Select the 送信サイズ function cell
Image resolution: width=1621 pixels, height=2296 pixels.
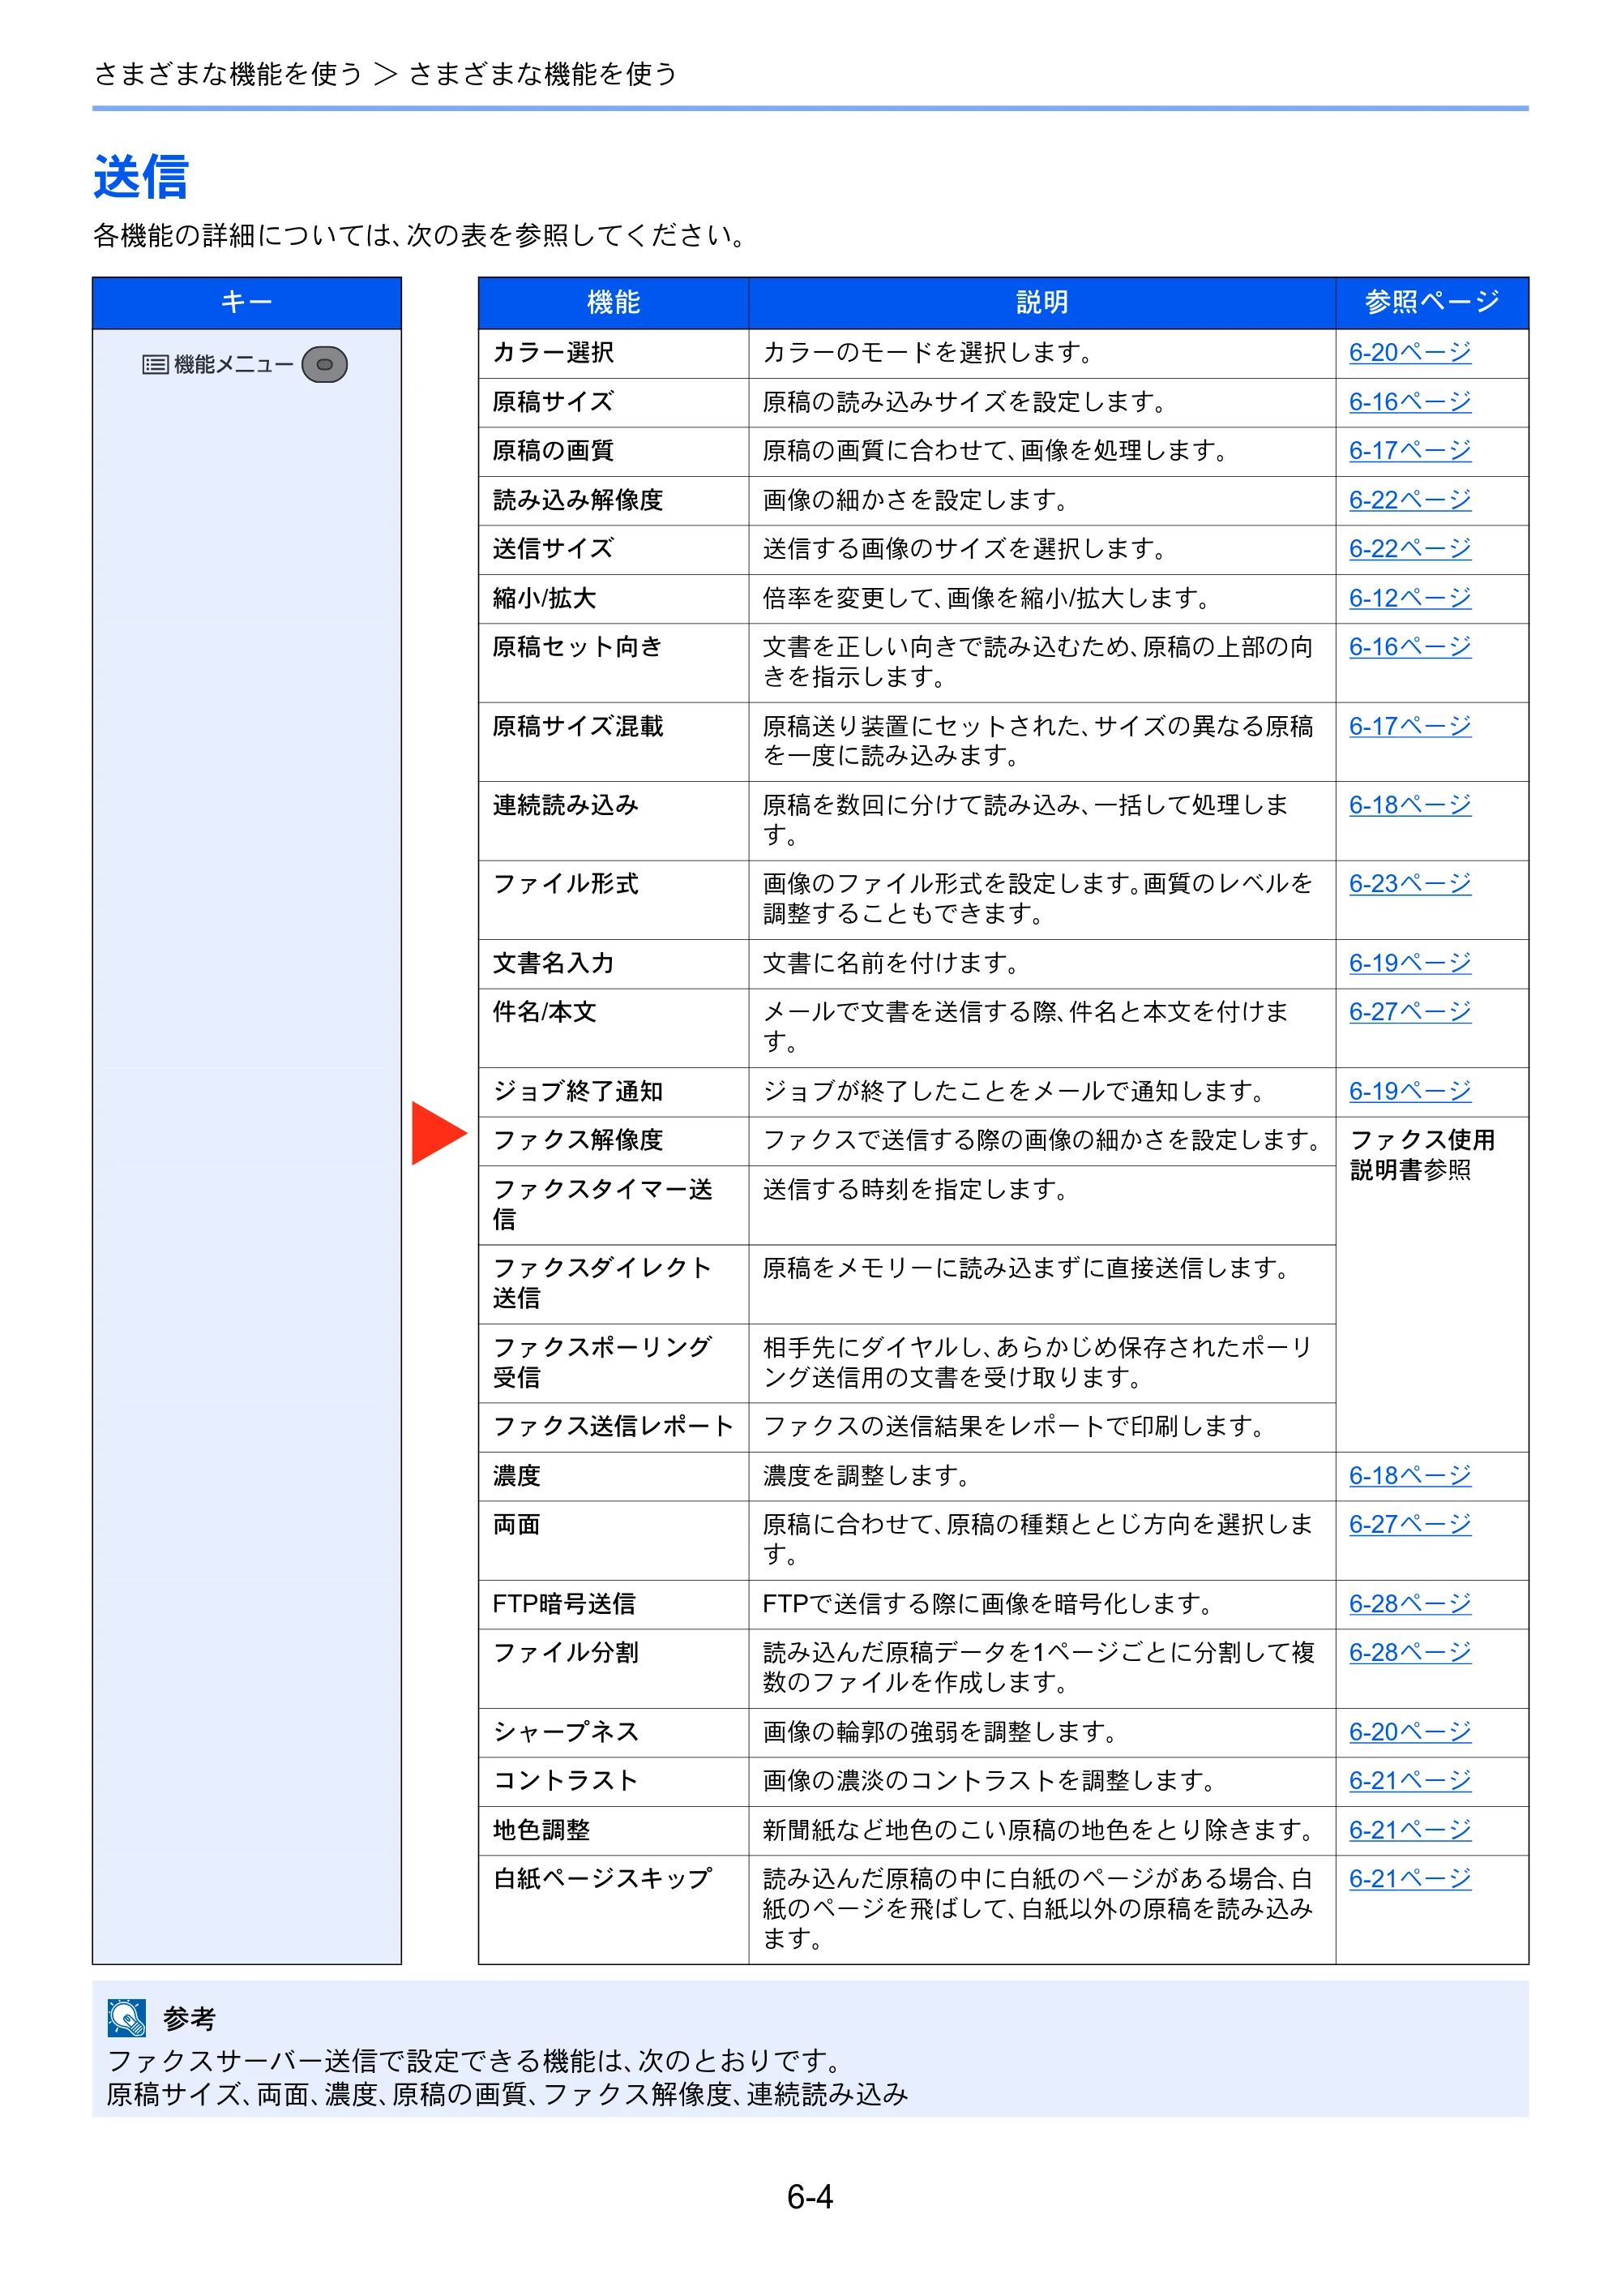coord(614,549)
